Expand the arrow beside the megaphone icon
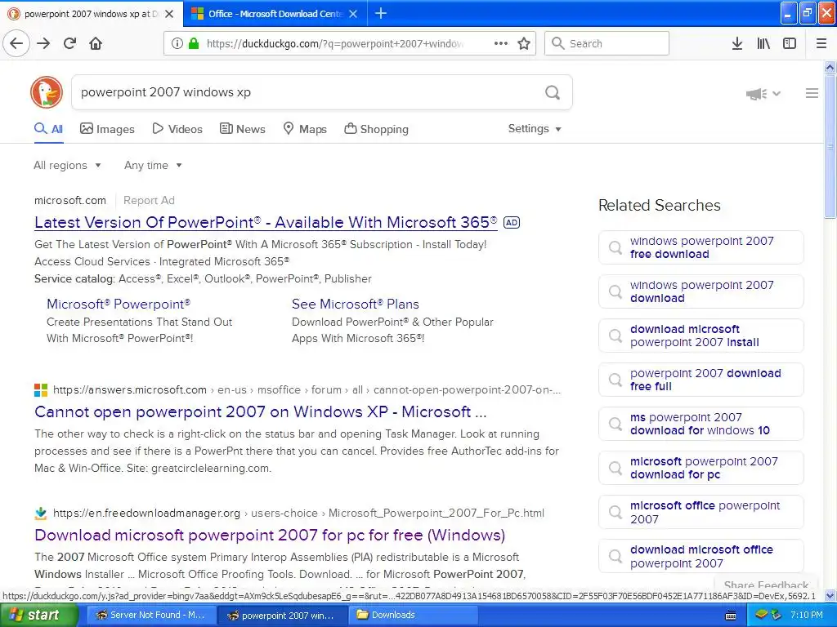The width and height of the screenshot is (837, 627). pos(777,94)
